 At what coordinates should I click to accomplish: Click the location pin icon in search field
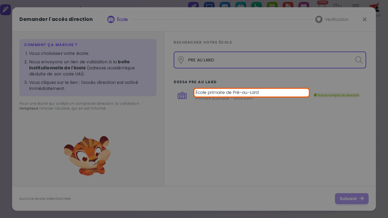181,60
